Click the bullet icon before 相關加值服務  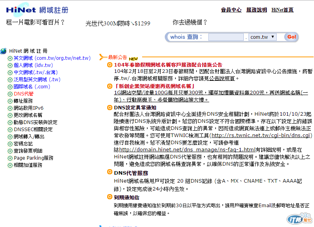(x=10, y=166)
